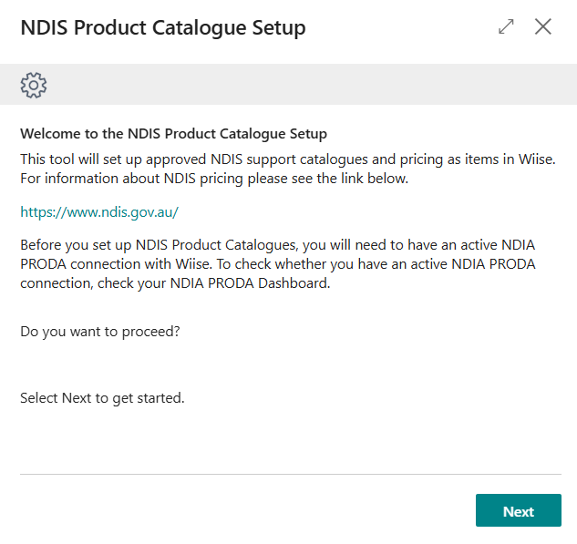
Task: Click the line 'For information about NDIS pricing'
Action: (214, 179)
